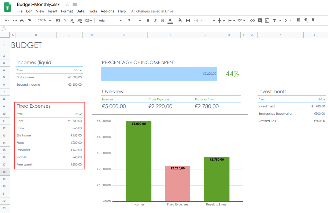Open the fill color picker
The height and width of the screenshot is (213, 328).
click(180, 20)
